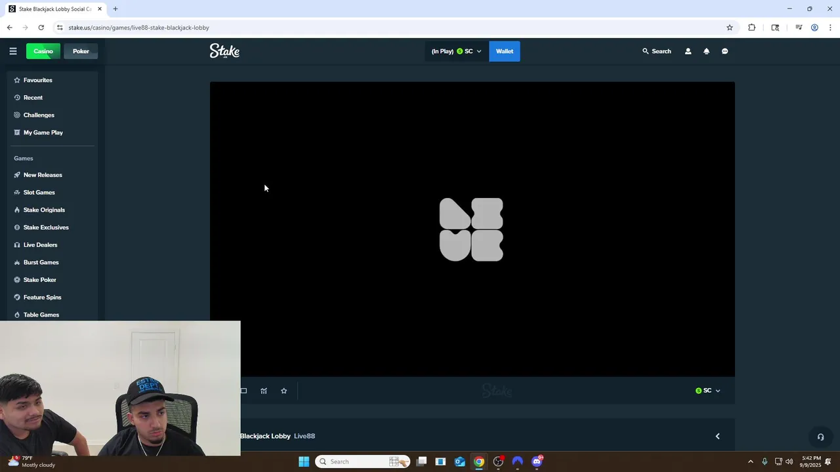Switch to the Poker tab
The width and height of the screenshot is (840, 472).
81,51
